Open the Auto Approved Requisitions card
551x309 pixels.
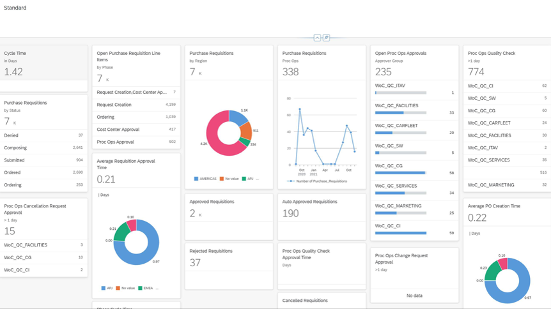pos(321,209)
